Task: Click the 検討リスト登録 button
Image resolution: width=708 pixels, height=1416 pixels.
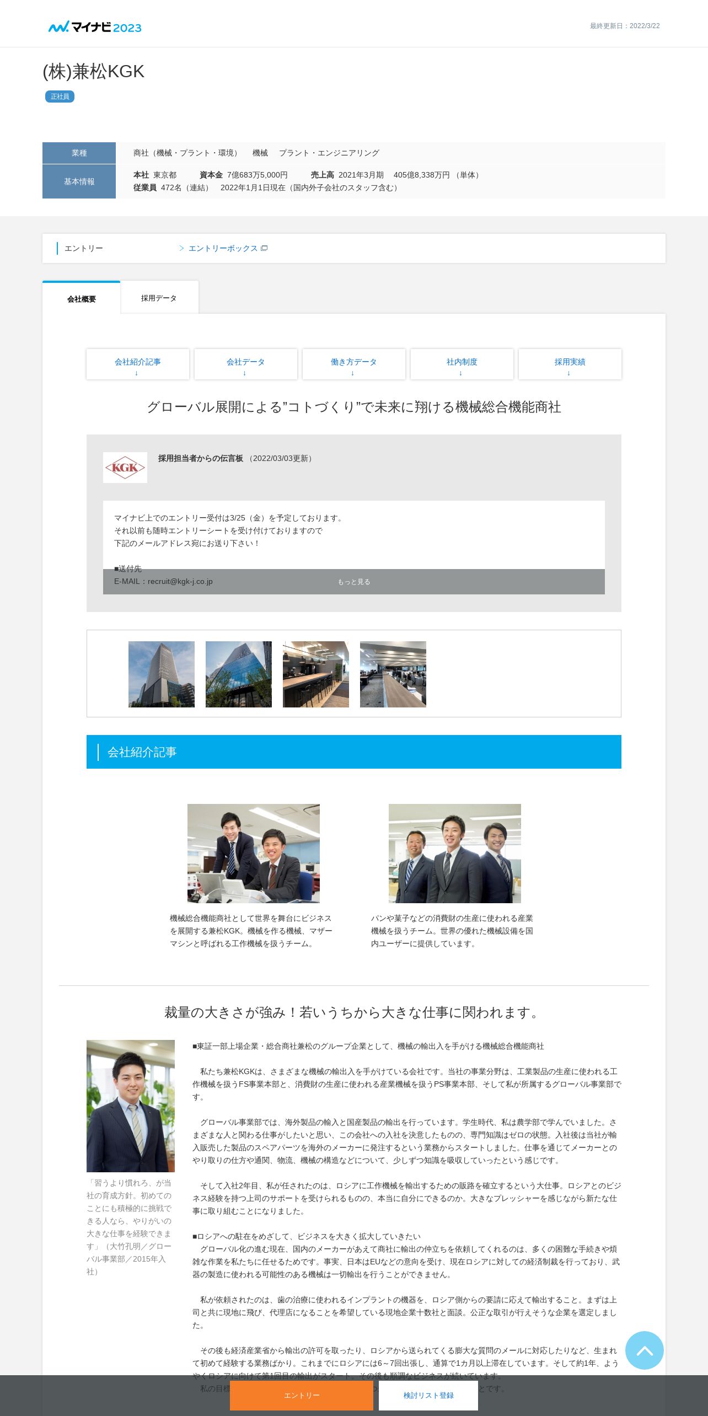Action: tap(428, 1395)
